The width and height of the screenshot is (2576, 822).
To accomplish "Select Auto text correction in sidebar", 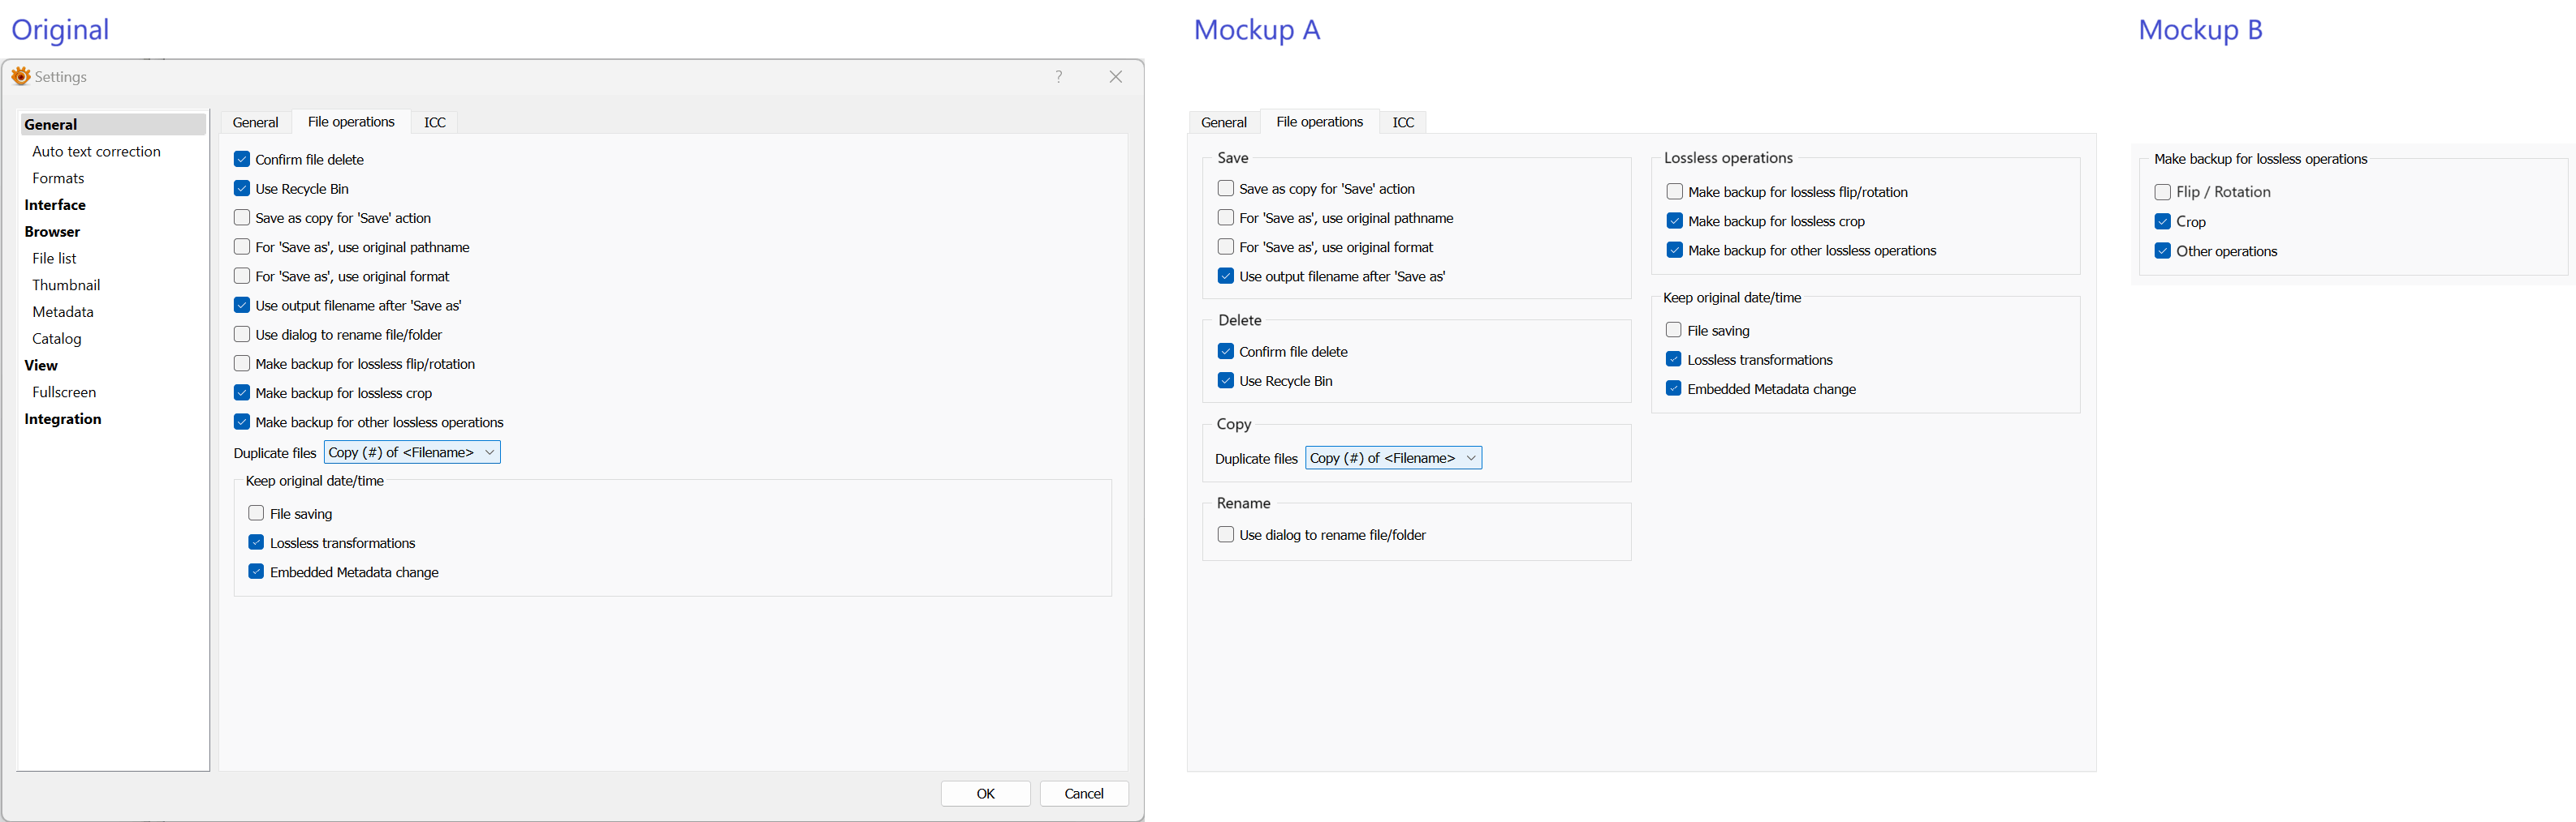I will (x=96, y=151).
